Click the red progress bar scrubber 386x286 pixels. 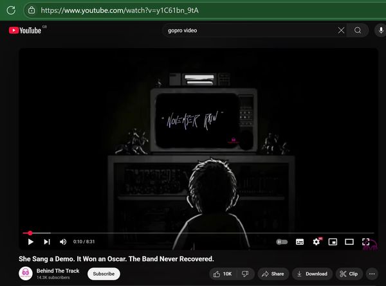pos(30,233)
